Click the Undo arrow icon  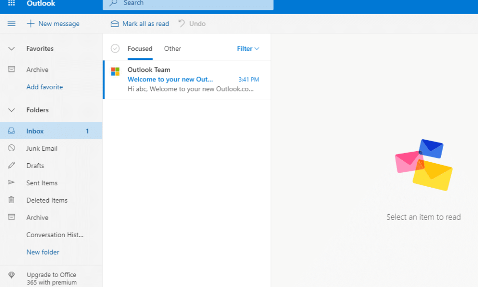182,23
